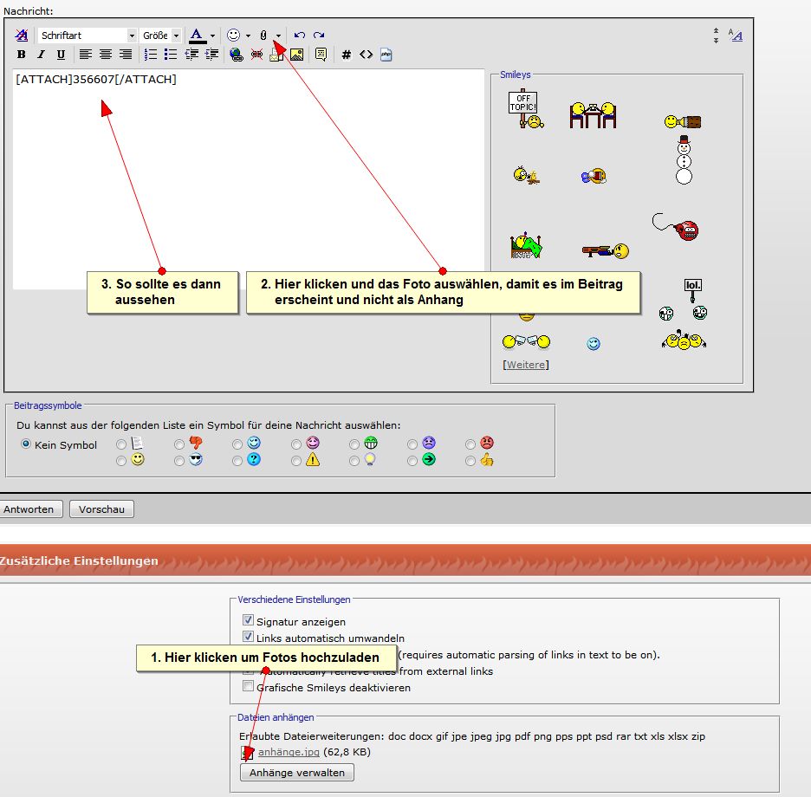Click the Remove Formatting icon

(22, 36)
